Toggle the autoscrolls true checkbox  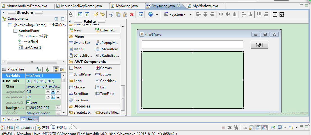pos(28,102)
